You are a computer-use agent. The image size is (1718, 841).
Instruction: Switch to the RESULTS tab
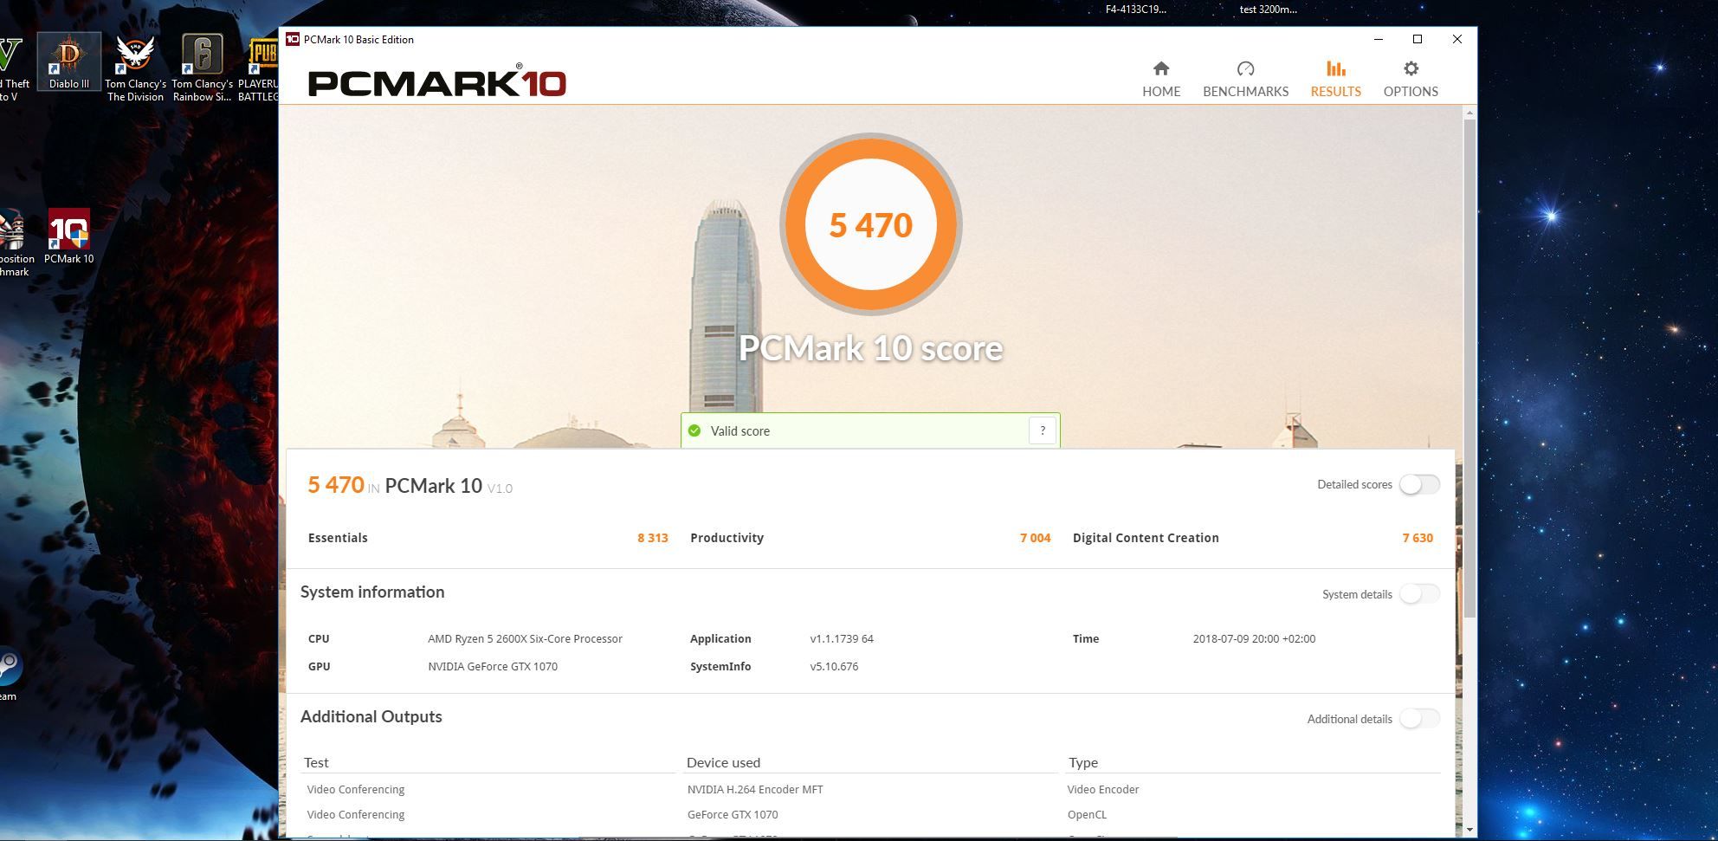(x=1335, y=79)
